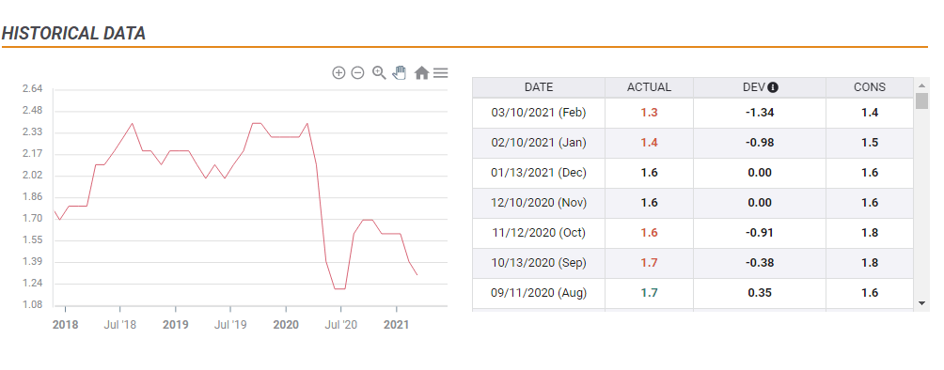Screen dimensions: 944x370
Task: Click the CONS column header
Action: [x=870, y=87]
